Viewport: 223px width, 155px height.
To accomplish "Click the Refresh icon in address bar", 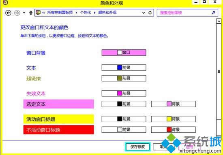I will coord(150,13).
